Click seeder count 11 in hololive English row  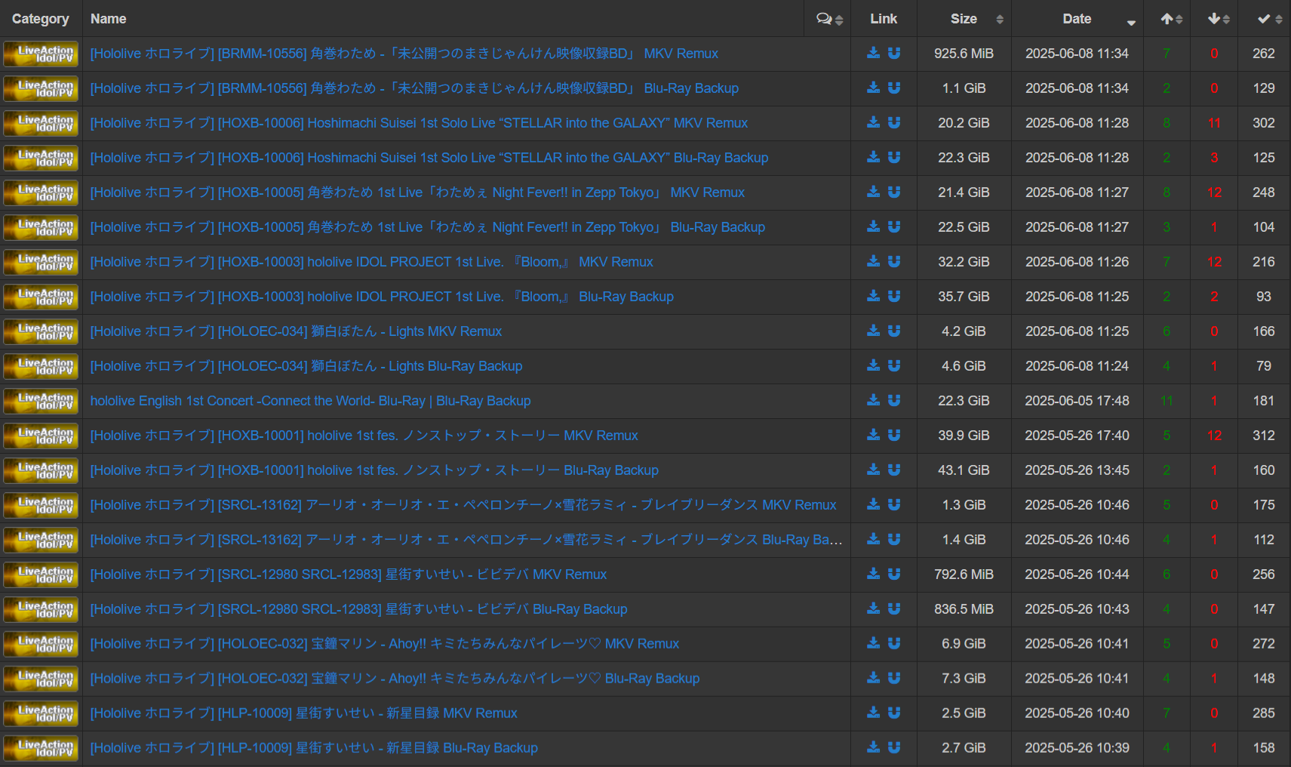point(1167,401)
